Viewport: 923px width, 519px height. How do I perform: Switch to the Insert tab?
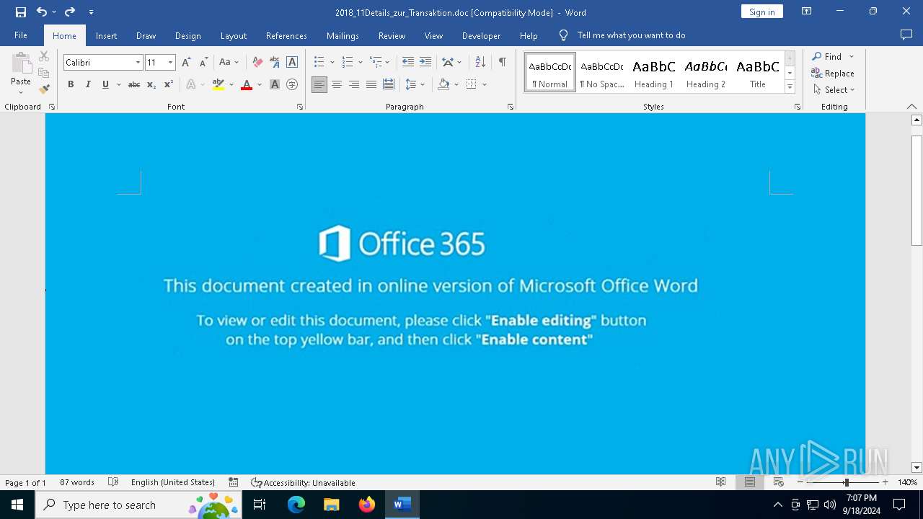[106, 35]
